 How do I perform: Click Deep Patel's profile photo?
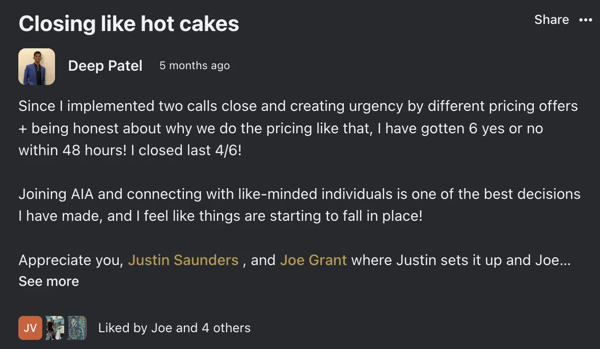[x=37, y=67]
